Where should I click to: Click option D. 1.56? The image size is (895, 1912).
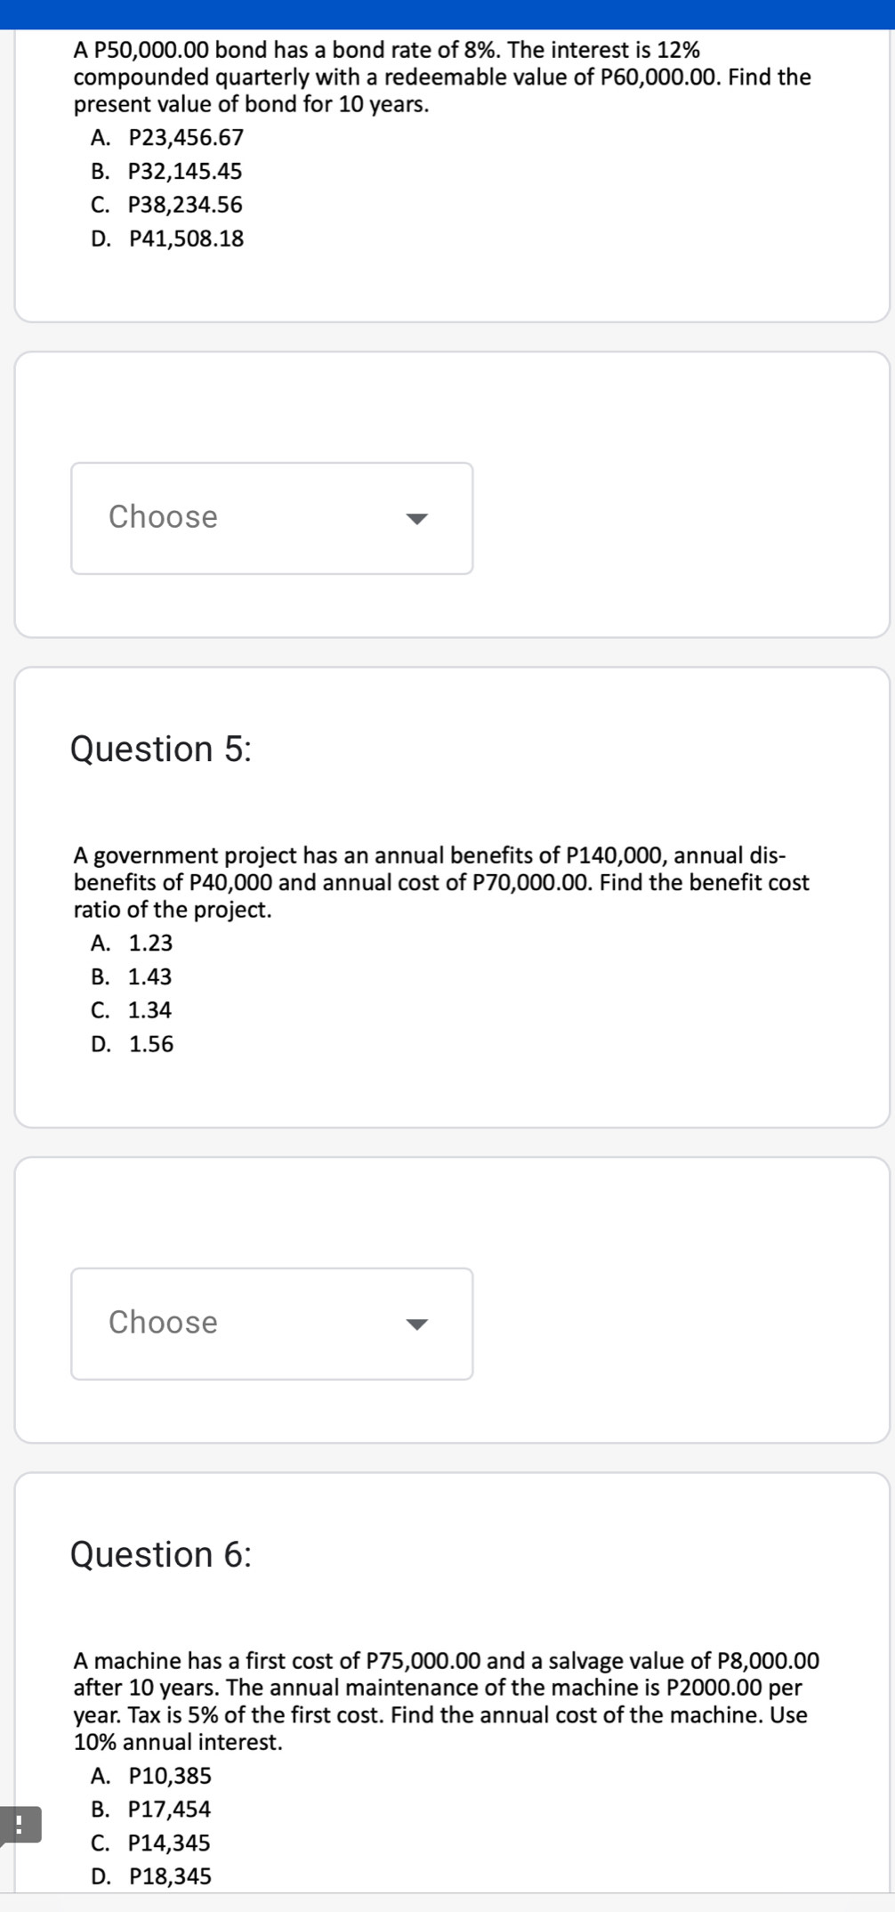[x=133, y=1044]
